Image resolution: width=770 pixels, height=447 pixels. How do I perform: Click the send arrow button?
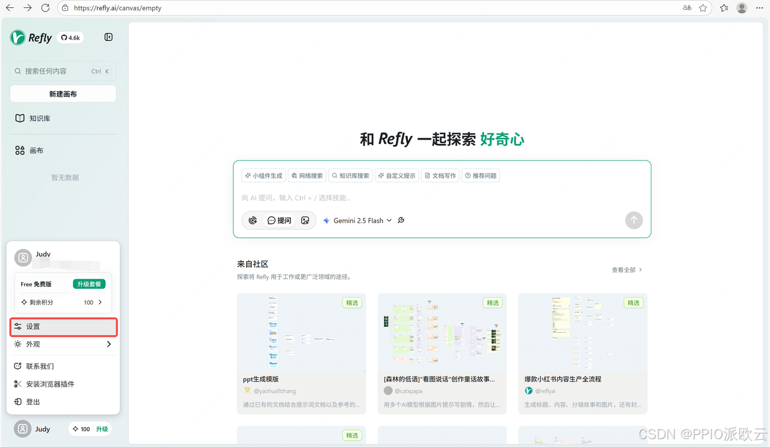[633, 220]
